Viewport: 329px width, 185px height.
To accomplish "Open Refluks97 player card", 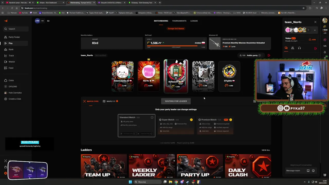I will click(176, 76).
